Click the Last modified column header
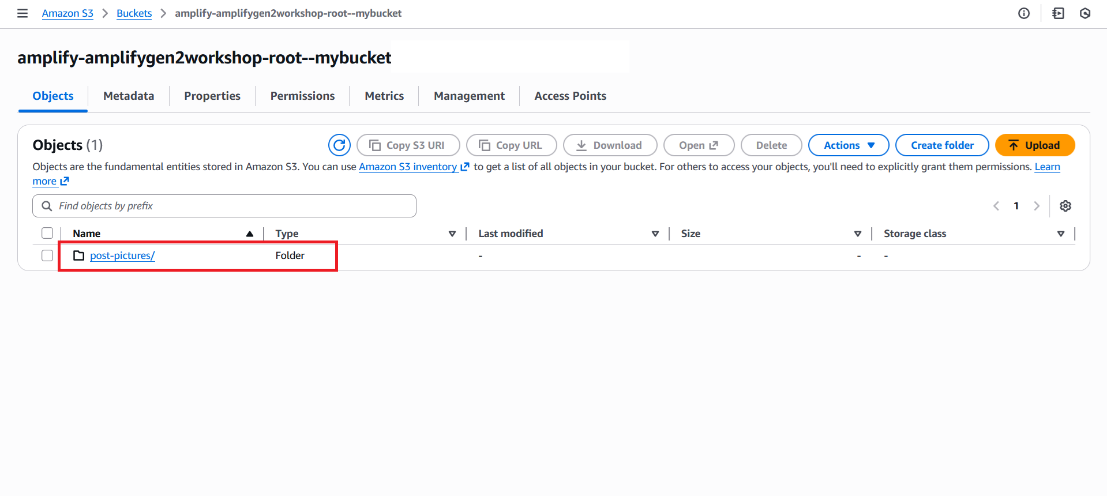The height and width of the screenshot is (496, 1107). pyautogui.click(x=511, y=234)
